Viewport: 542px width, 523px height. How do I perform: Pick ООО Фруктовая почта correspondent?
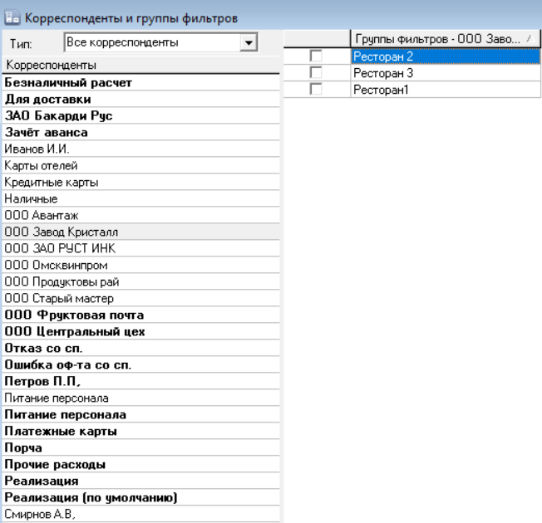click(74, 315)
